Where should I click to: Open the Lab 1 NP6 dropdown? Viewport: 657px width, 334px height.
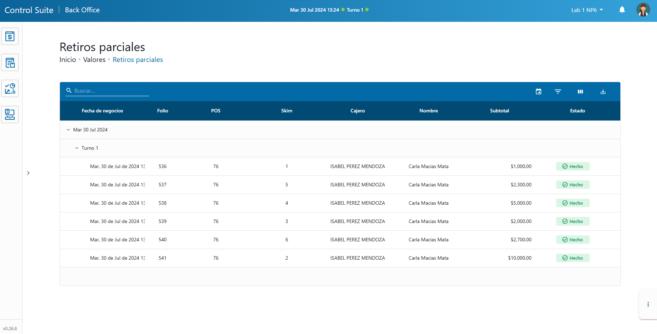click(x=587, y=10)
